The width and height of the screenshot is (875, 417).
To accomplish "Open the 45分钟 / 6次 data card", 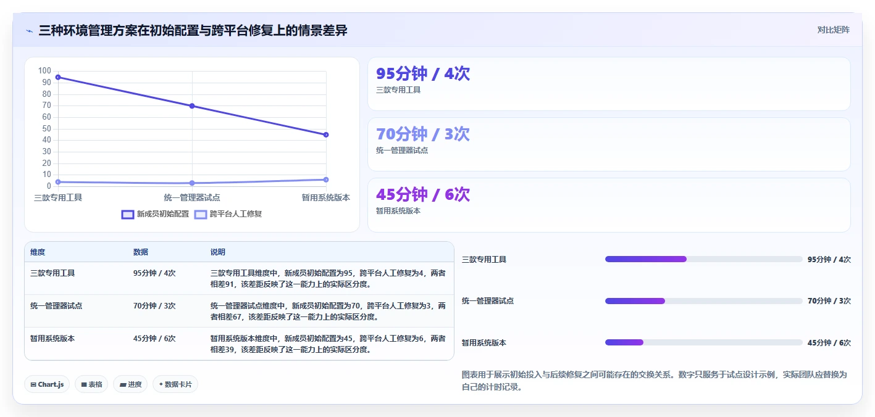I will [x=609, y=205].
